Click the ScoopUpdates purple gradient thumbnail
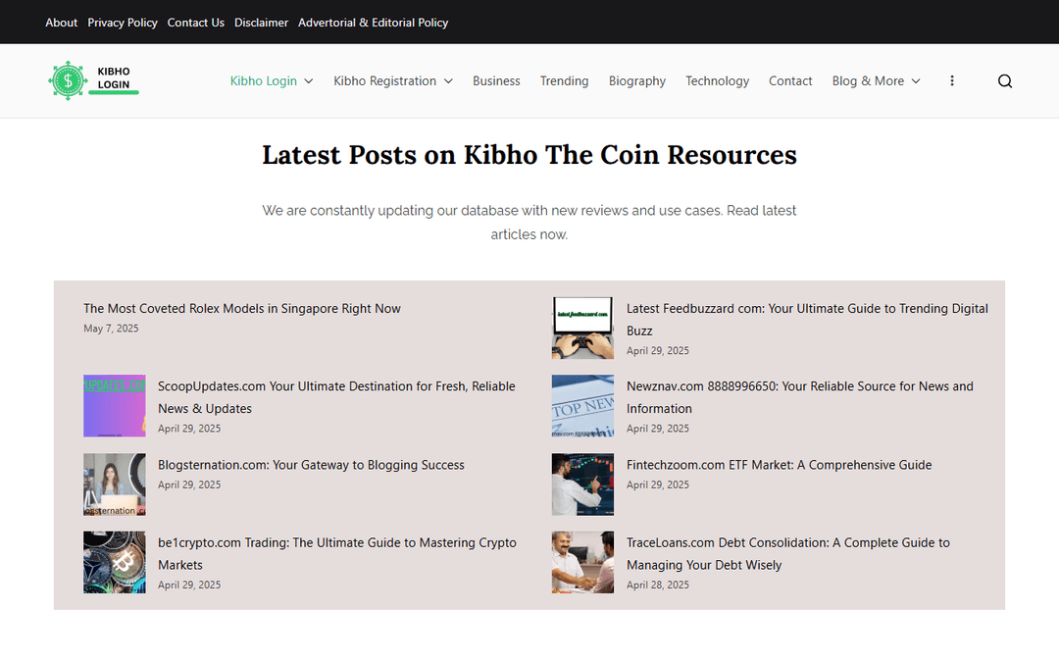1059x662 pixels. [114, 406]
